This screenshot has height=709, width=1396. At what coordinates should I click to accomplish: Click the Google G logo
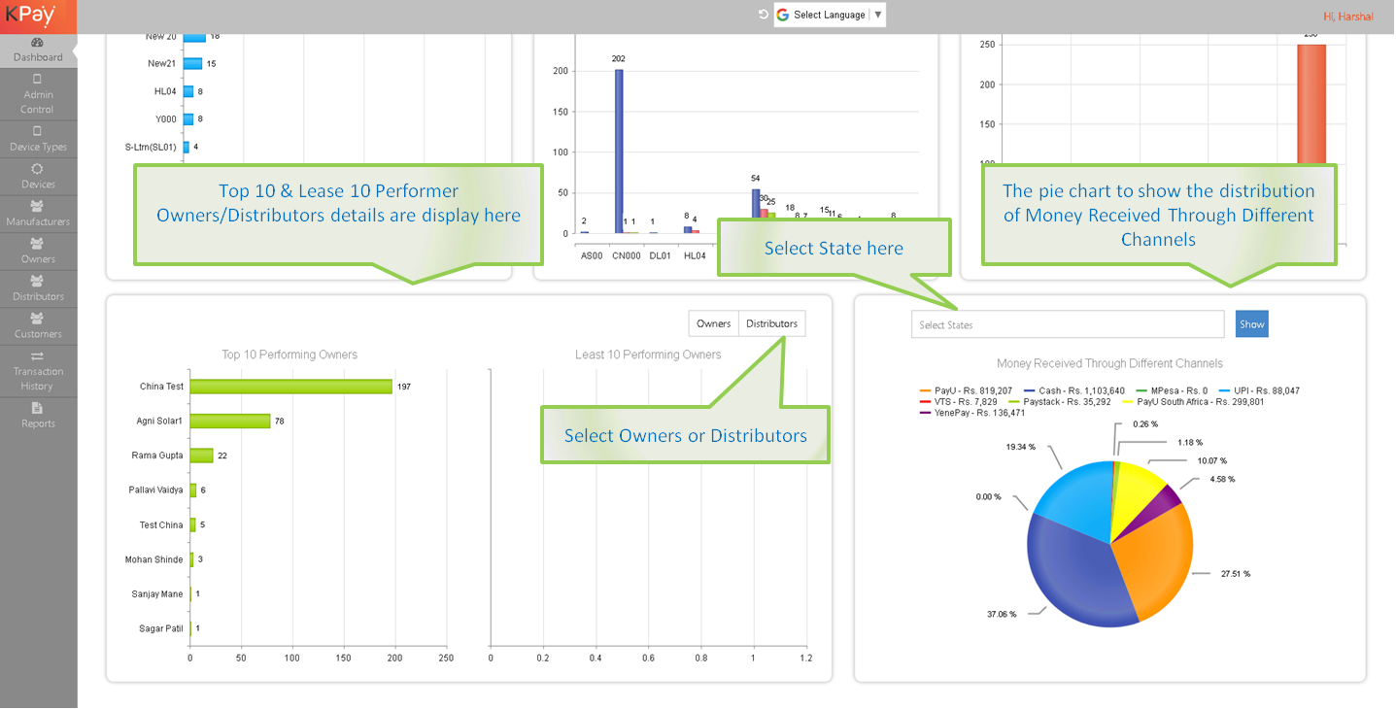783,15
